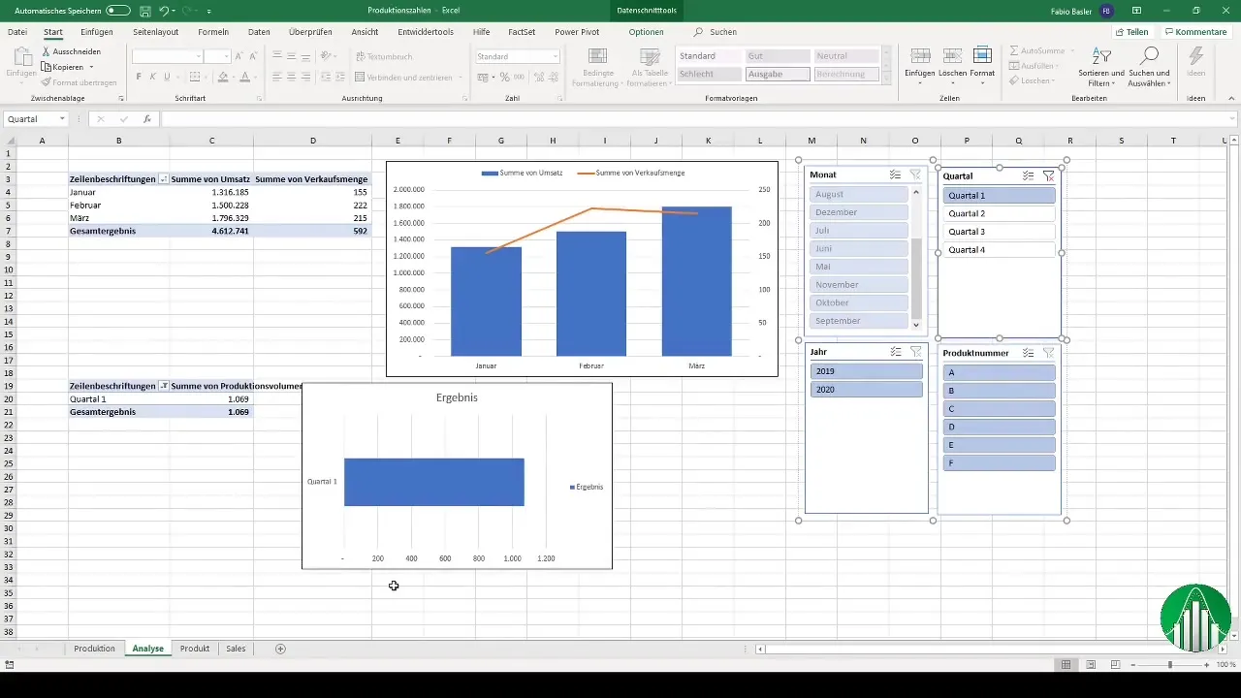Viewport: 1241px width, 698px height.
Task: Toggle multi-select on Jahr slicer
Action: pos(895,352)
